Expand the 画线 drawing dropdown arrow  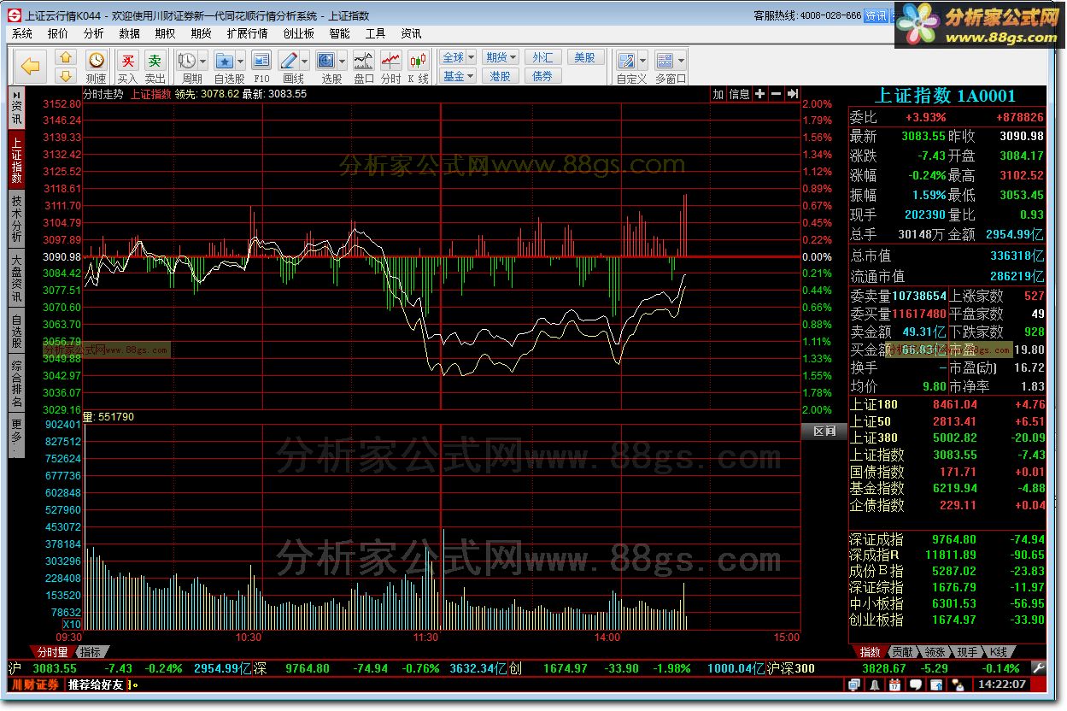304,61
